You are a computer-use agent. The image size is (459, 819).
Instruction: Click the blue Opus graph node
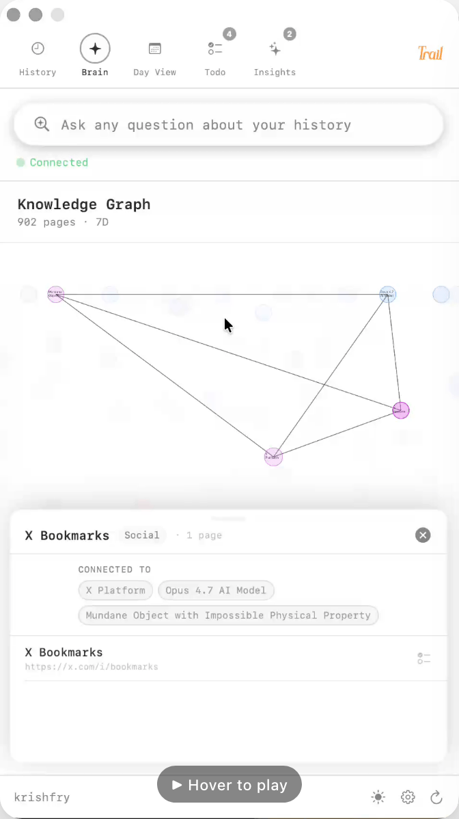coord(387,295)
